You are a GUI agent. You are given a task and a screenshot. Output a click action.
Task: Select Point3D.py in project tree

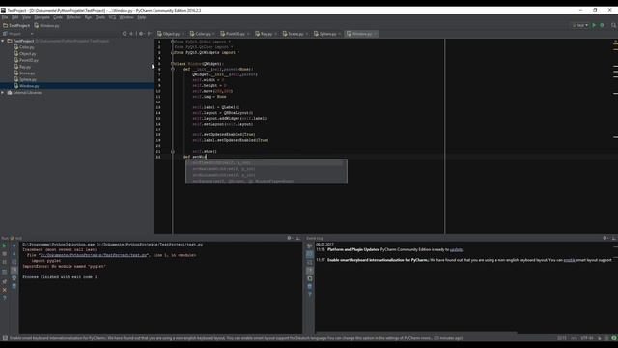[26, 60]
